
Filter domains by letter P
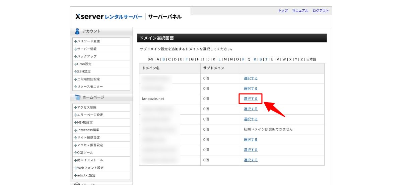pos(243,59)
